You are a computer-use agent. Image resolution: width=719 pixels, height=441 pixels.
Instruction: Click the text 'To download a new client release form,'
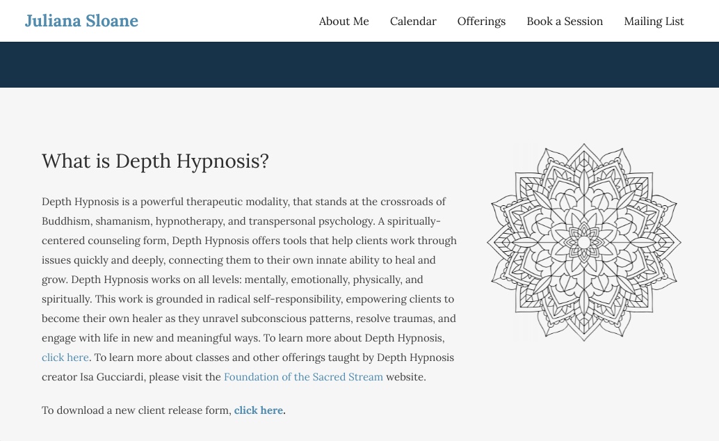coord(136,410)
